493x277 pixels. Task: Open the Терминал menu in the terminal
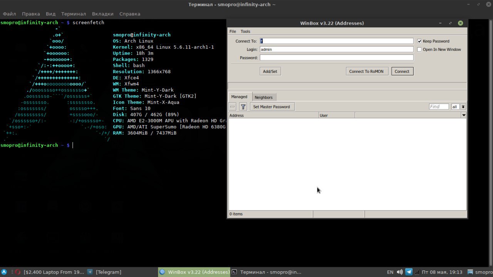point(74,14)
